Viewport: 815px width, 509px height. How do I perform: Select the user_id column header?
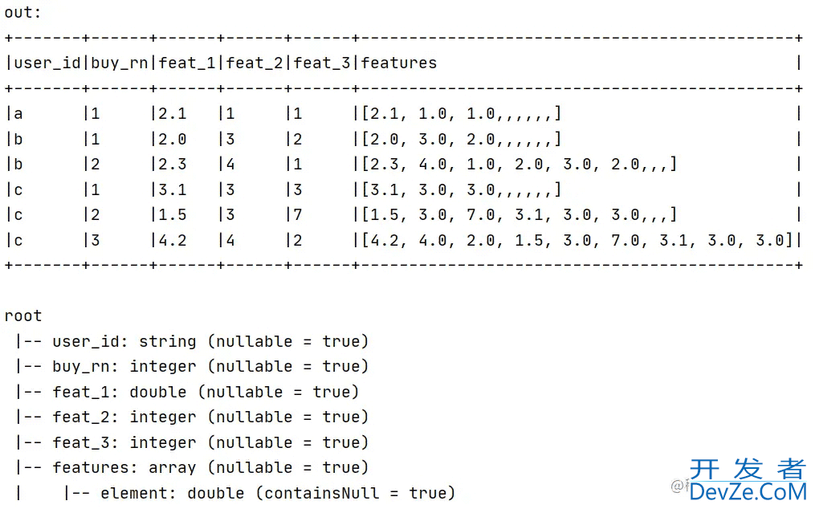tap(47, 63)
